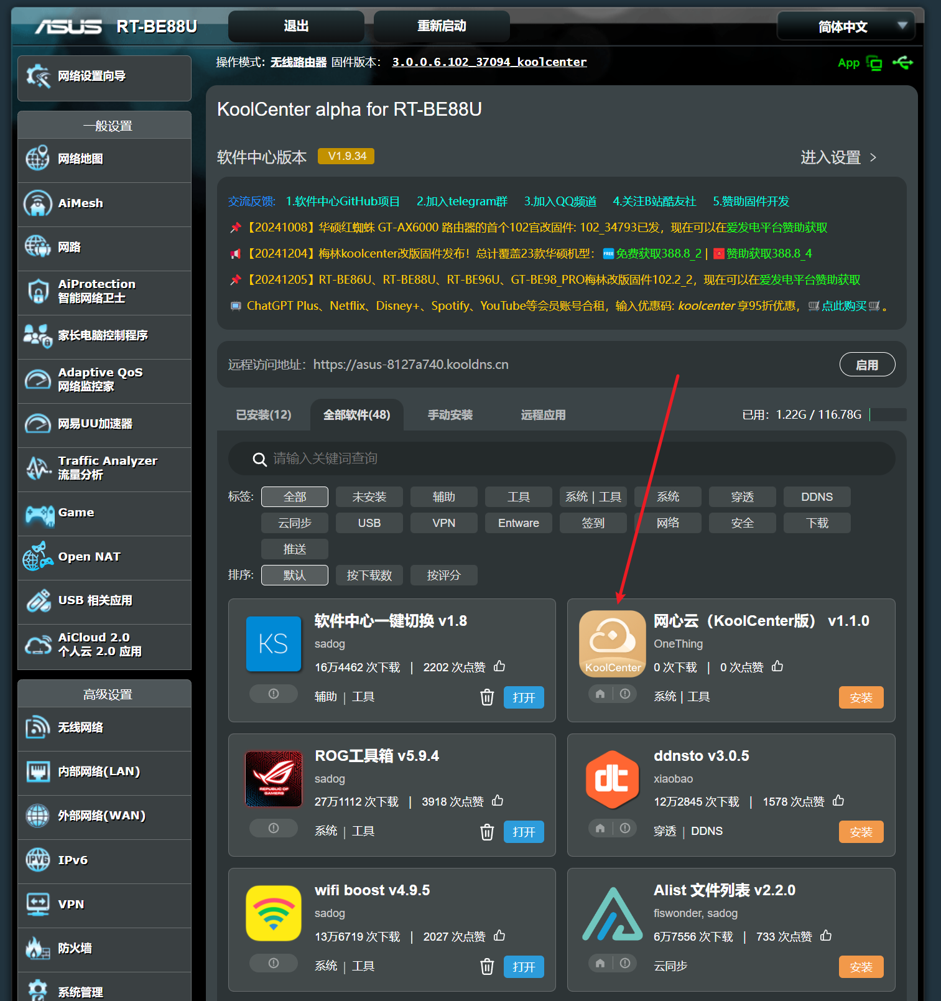Open IPv6 settings

click(104, 860)
